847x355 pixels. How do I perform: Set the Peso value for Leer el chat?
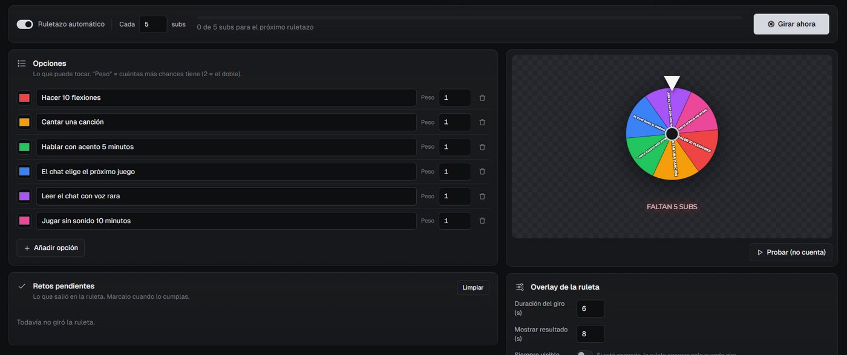coord(455,196)
